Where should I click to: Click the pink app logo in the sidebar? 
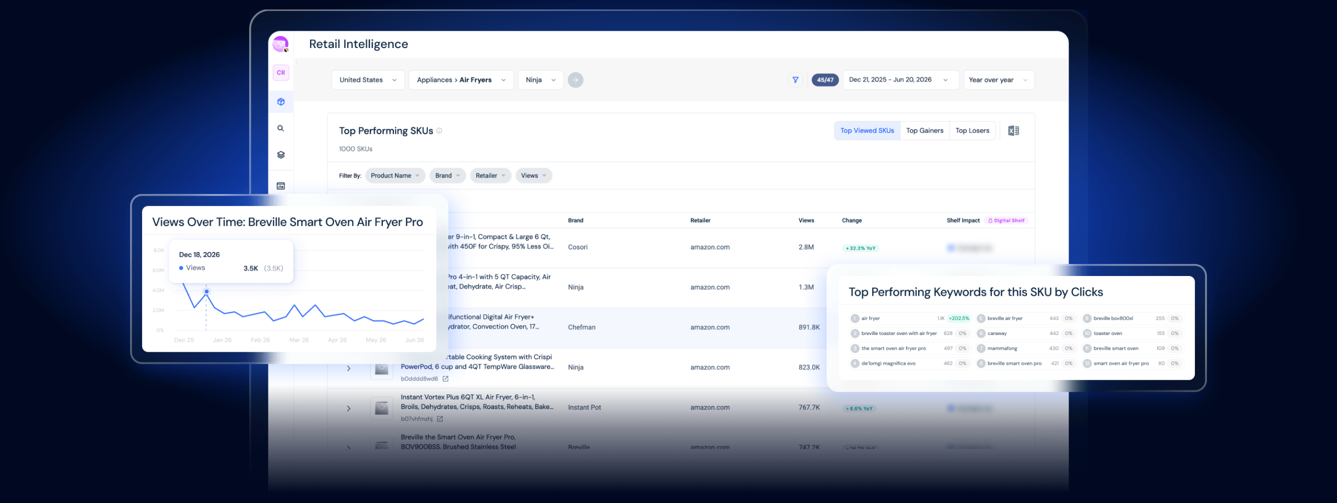280,44
